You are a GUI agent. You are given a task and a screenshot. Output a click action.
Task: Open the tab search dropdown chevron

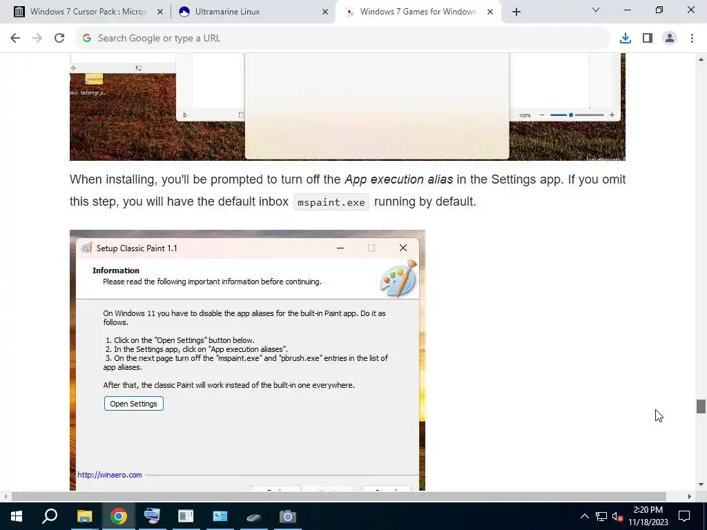click(595, 10)
